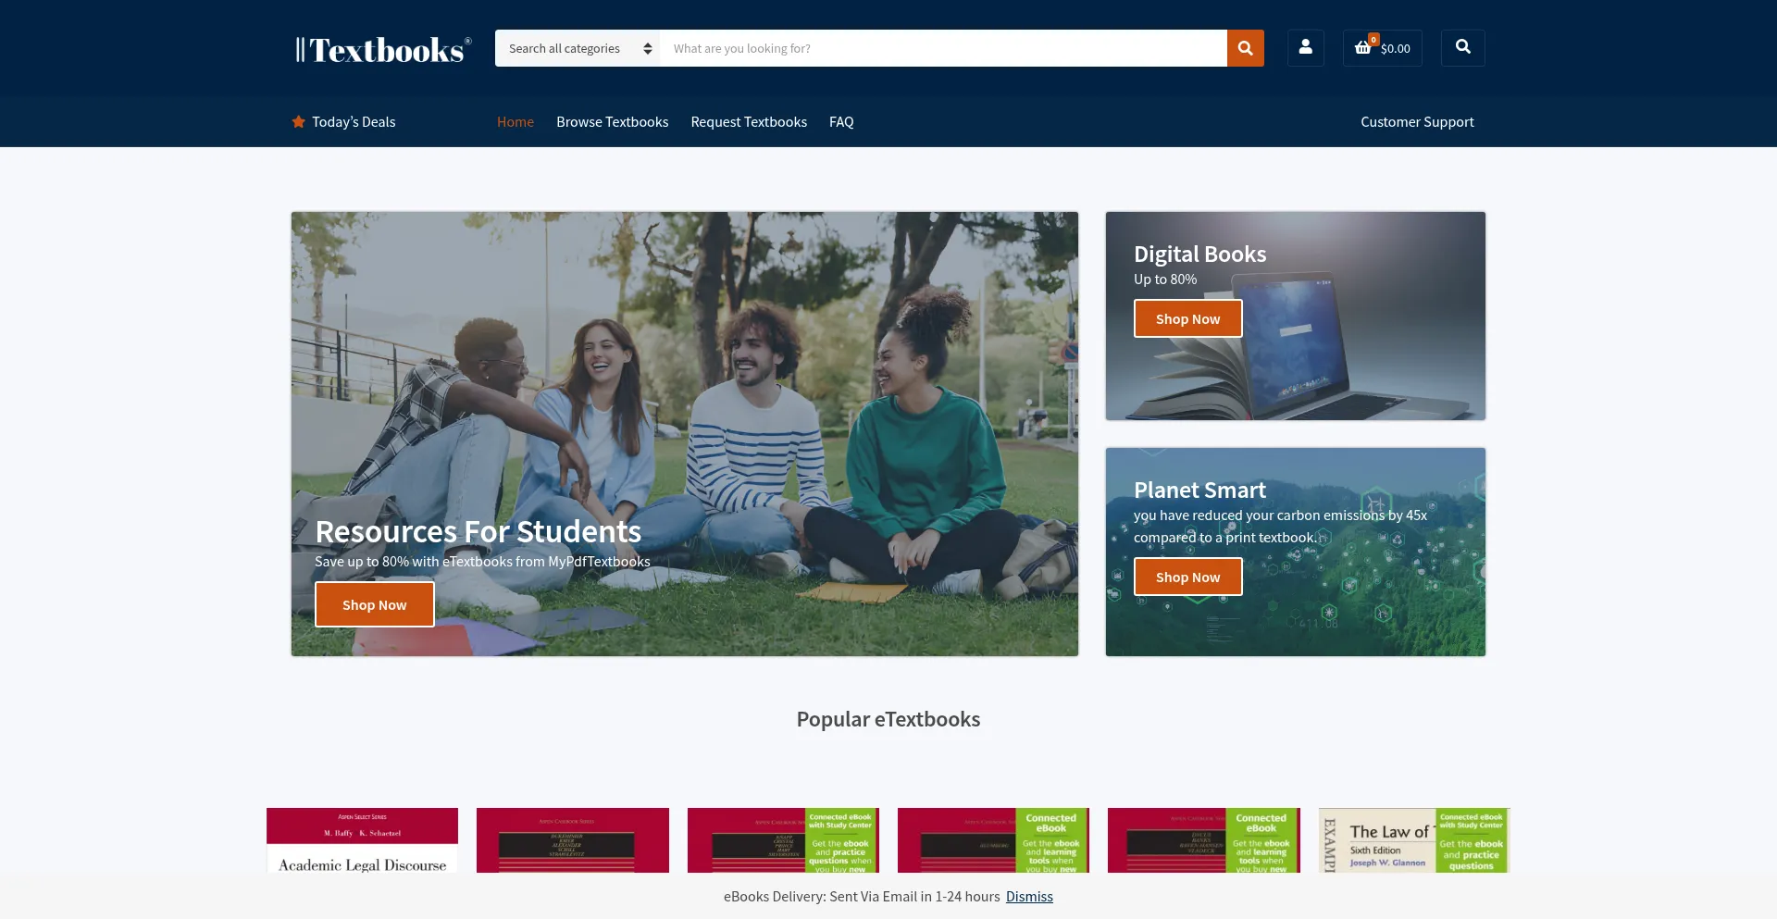
Task: Click Shop Now in the Digital Books banner
Action: click(x=1187, y=317)
